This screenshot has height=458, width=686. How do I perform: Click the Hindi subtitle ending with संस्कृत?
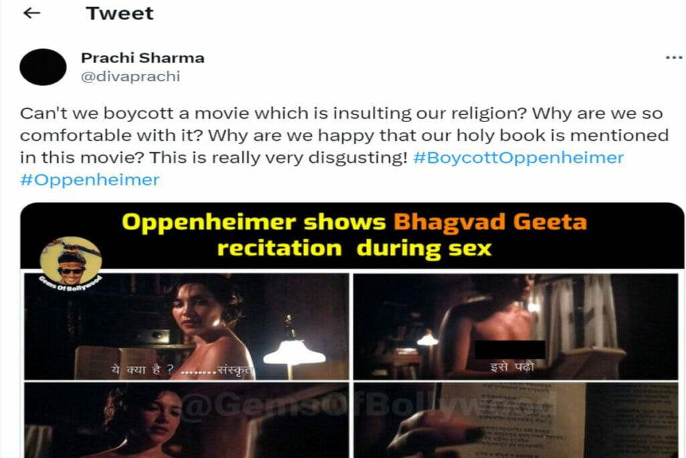point(182,370)
